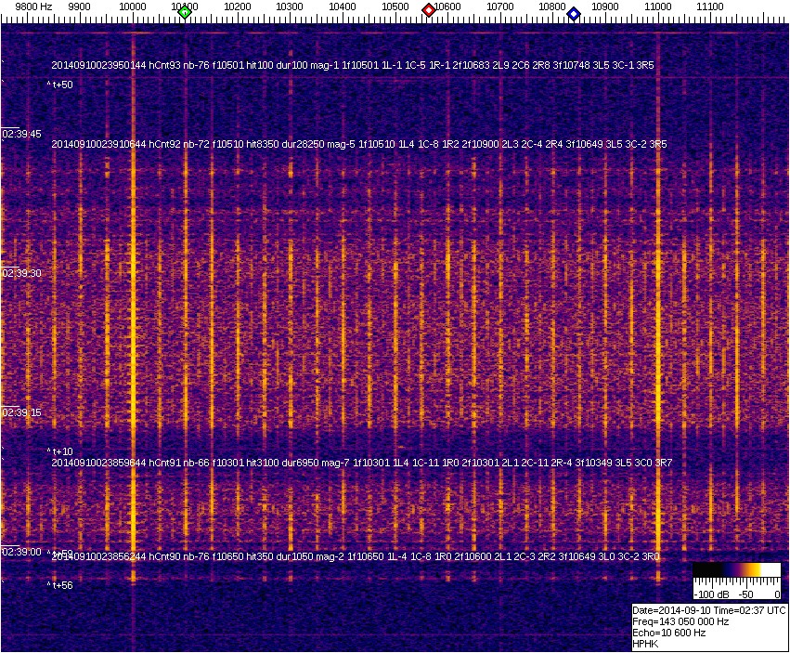Click the red diamond frequency marker
The height and width of the screenshot is (653, 790).
[x=429, y=10]
